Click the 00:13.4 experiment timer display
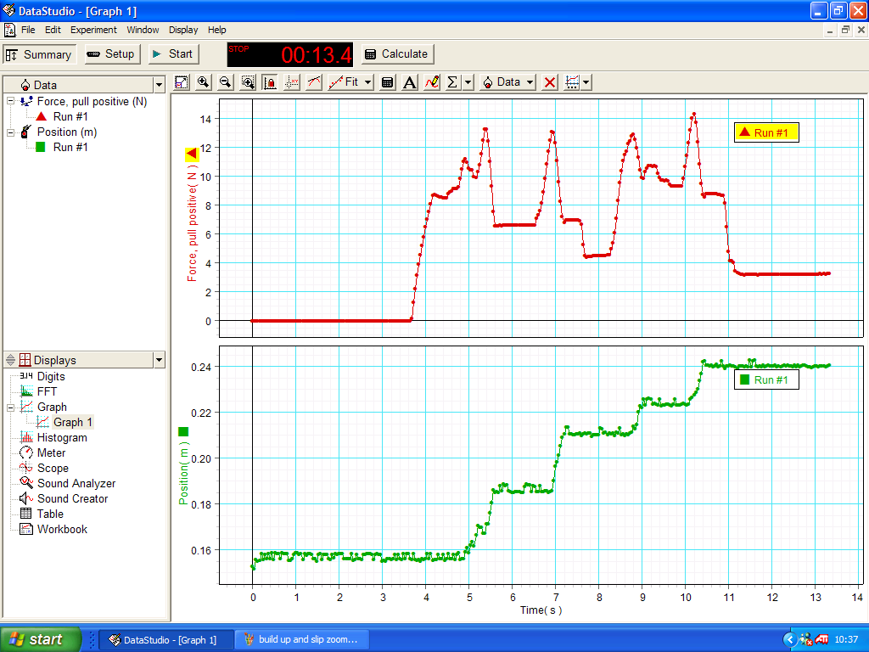 pos(290,55)
